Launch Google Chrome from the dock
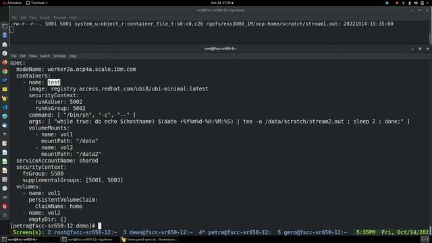This screenshot has width=432, height=243. pyautogui.click(x=5, y=72)
